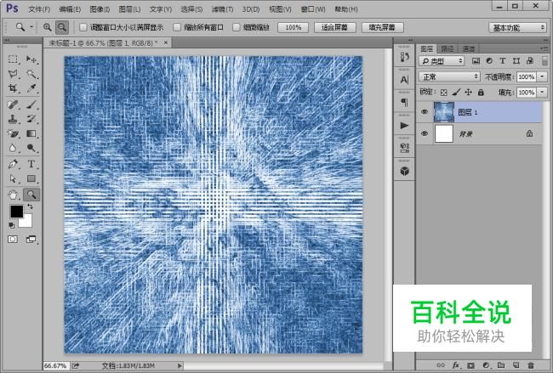This screenshot has height=373, width=553.
Task: Open the 文件(F) menu
Action: [39, 9]
